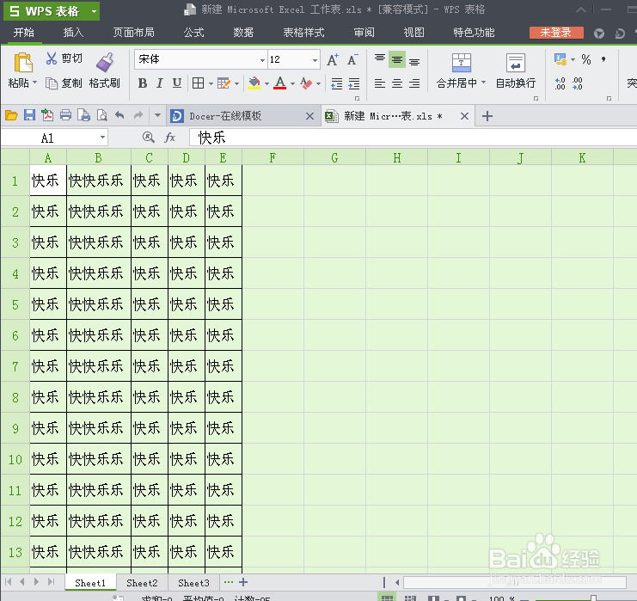The height and width of the screenshot is (601, 637).
Task: Open the Data (数据) tab
Action: pos(243,33)
